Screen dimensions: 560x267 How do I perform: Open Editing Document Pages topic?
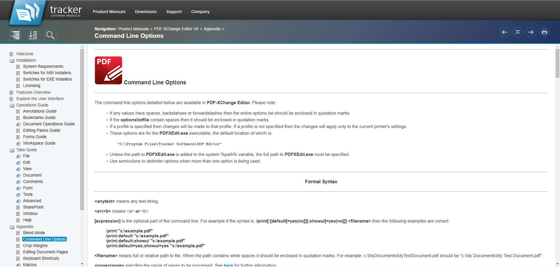click(45, 252)
